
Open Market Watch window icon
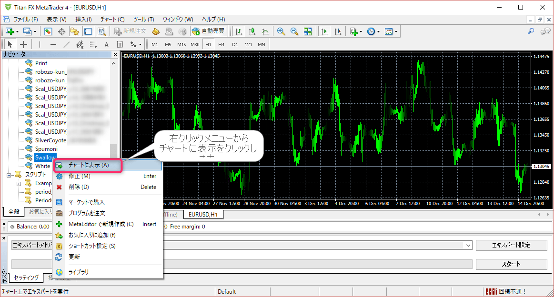point(48,31)
